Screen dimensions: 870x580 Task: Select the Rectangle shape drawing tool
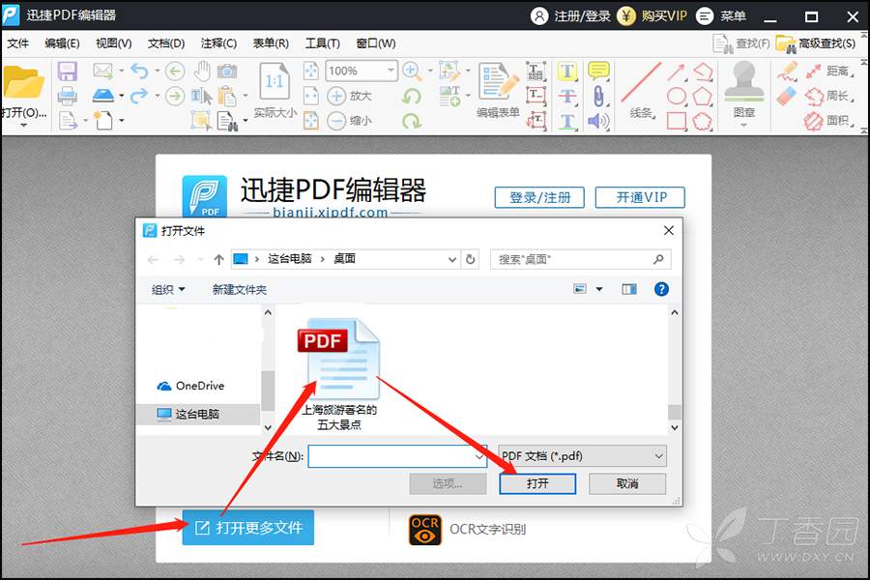[x=677, y=121]
